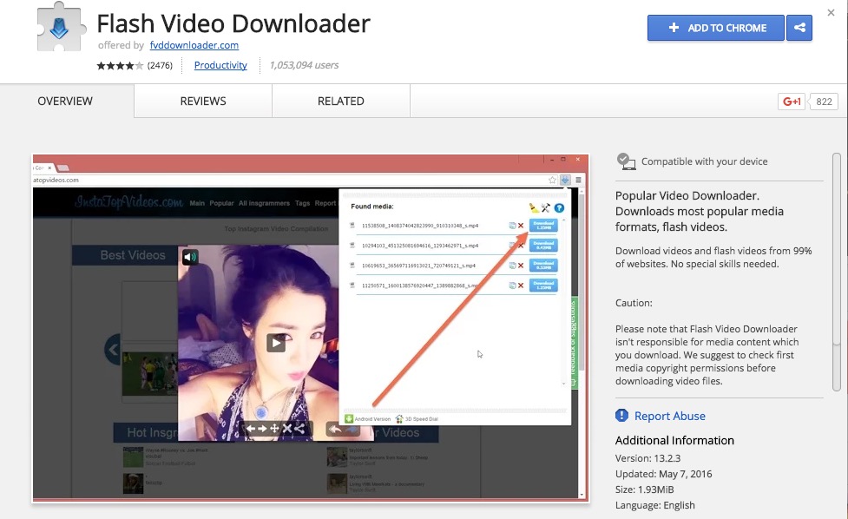Click the Google +1 button

[x=792, y=102]
